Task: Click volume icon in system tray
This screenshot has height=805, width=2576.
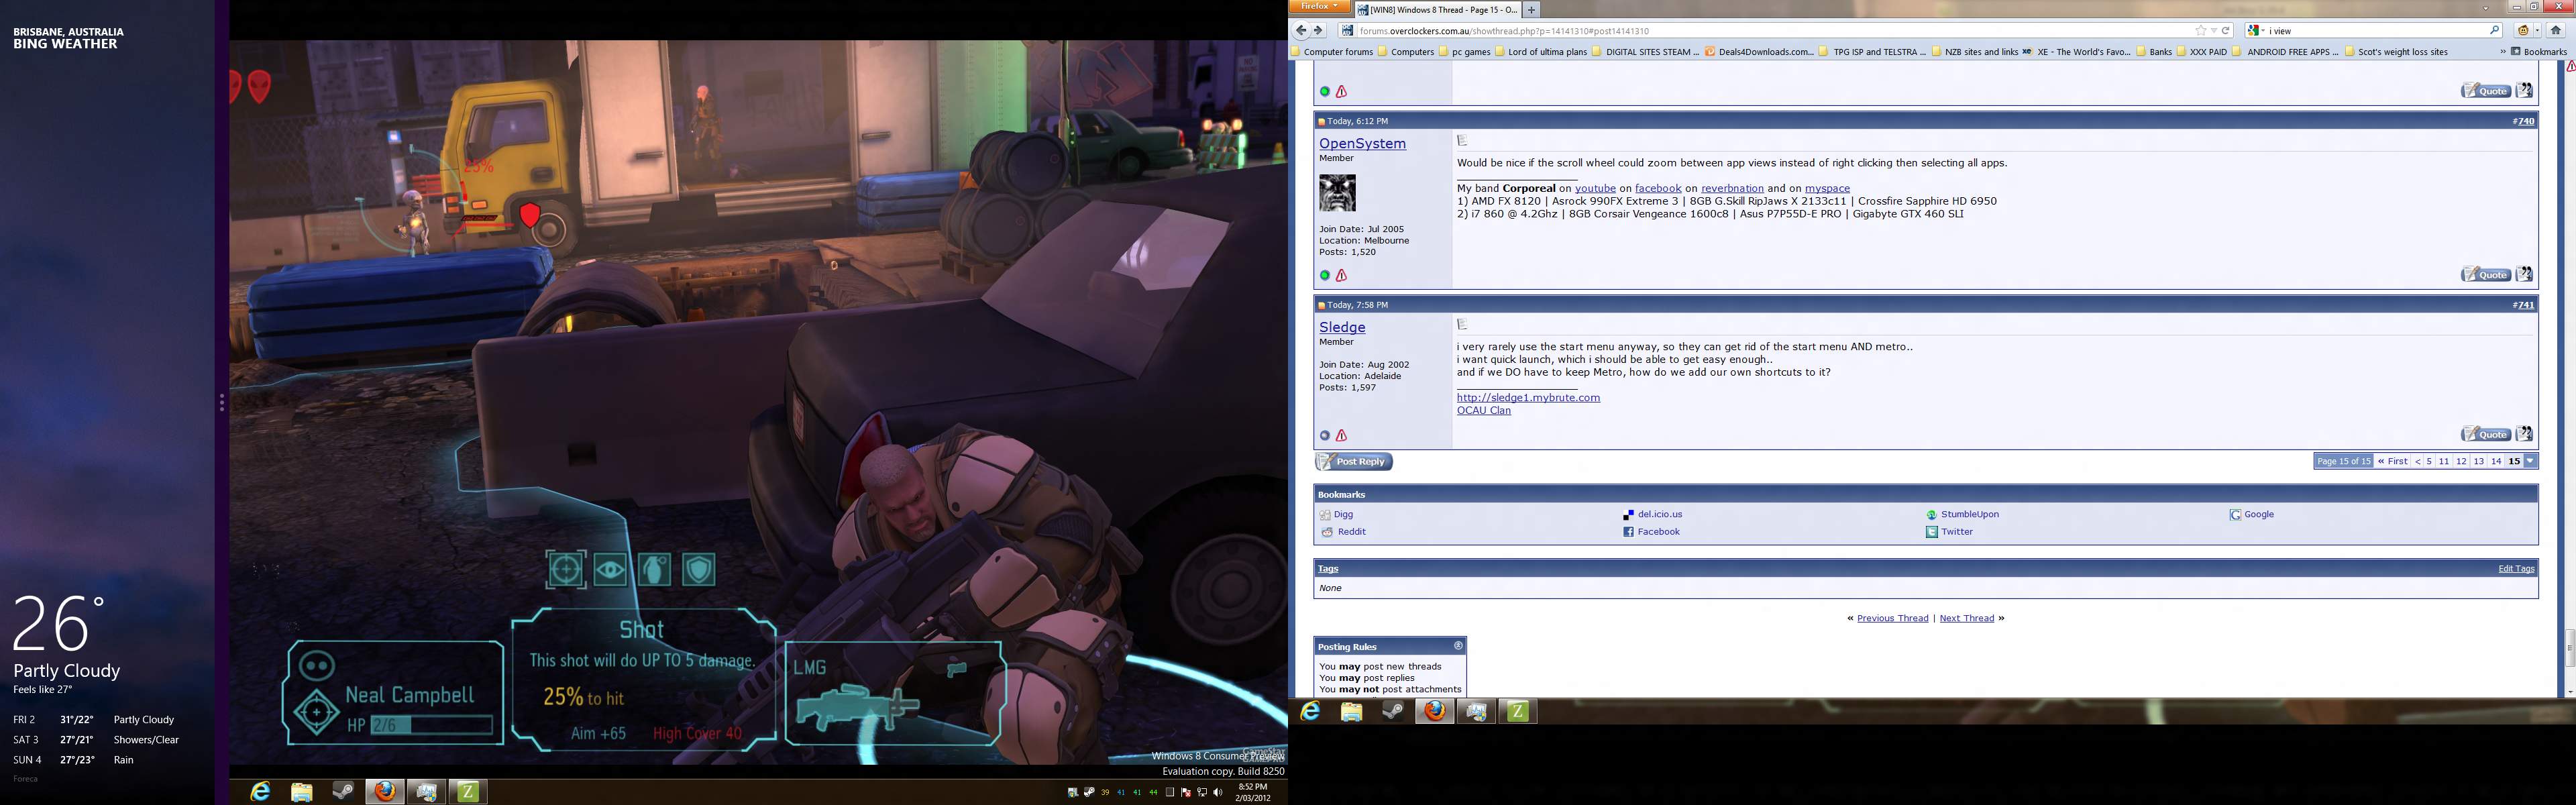Action: 1218,792
